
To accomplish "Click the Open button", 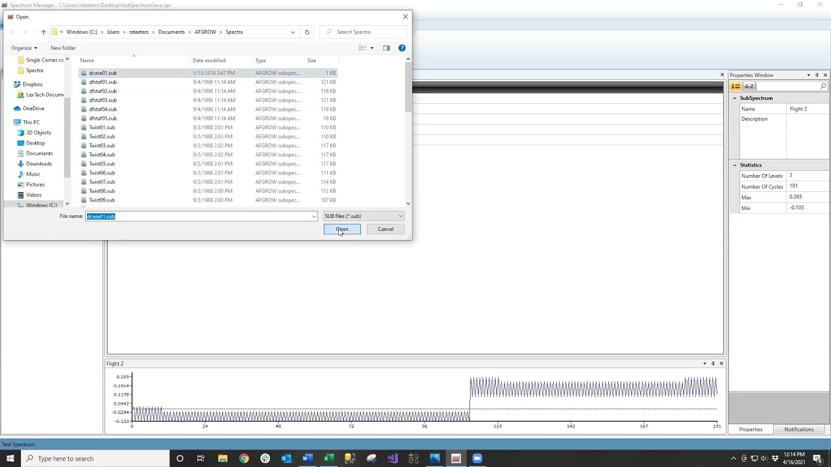I will 342,229.
